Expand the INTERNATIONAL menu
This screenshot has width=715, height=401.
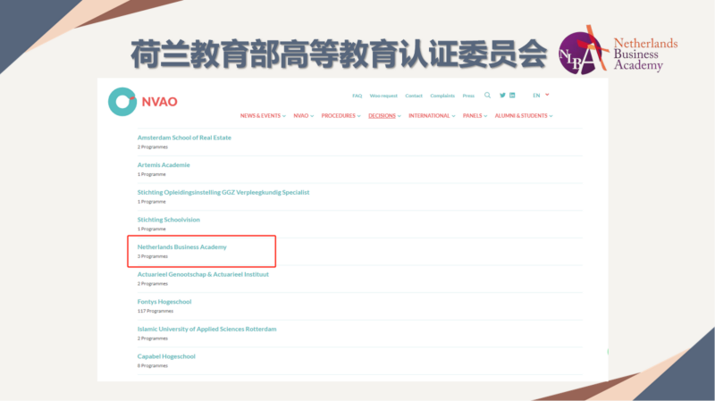[x=432, y=116]
